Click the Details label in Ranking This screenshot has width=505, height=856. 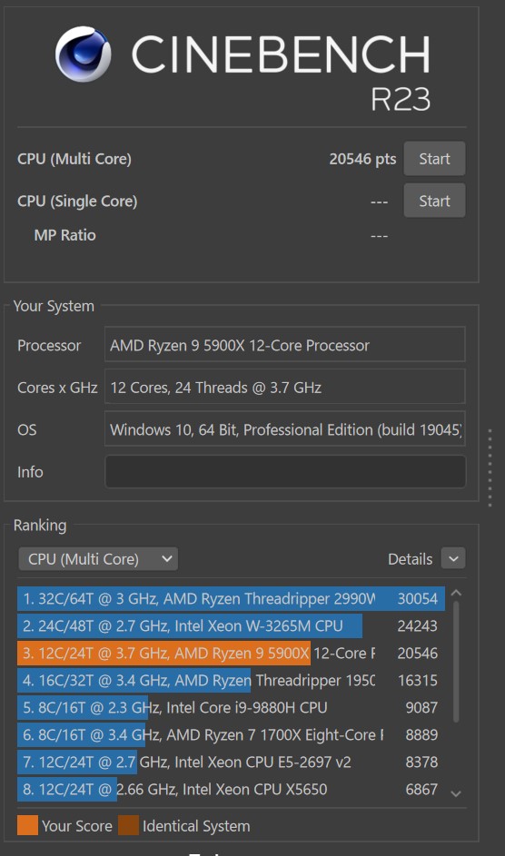[x=410, y=559]
